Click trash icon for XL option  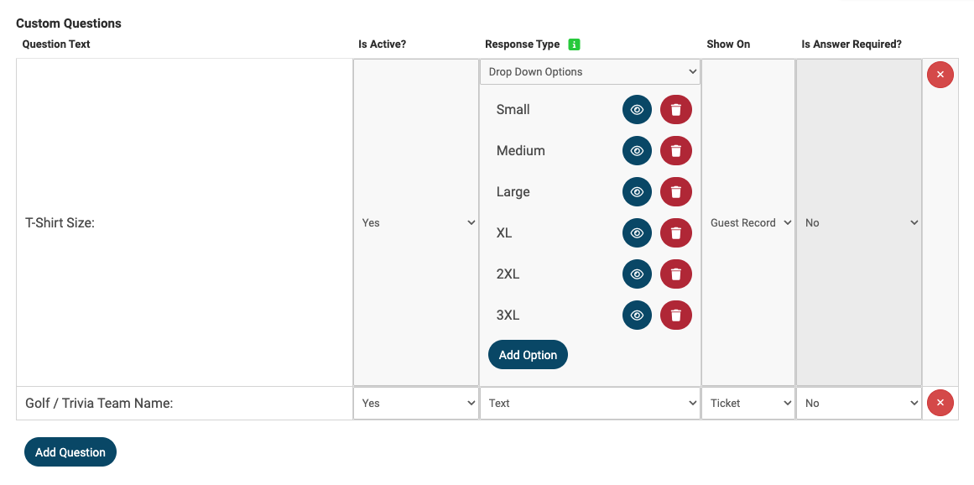click(675, 233)
